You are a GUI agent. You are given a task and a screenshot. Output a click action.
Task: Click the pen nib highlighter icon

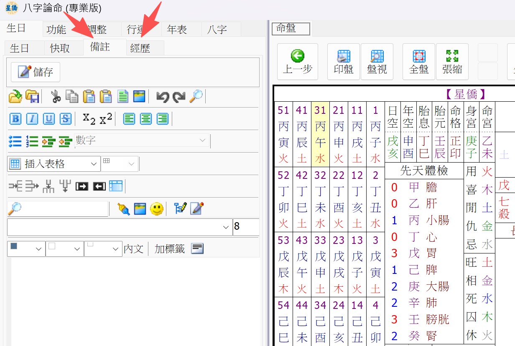click(x=123, y=208)
